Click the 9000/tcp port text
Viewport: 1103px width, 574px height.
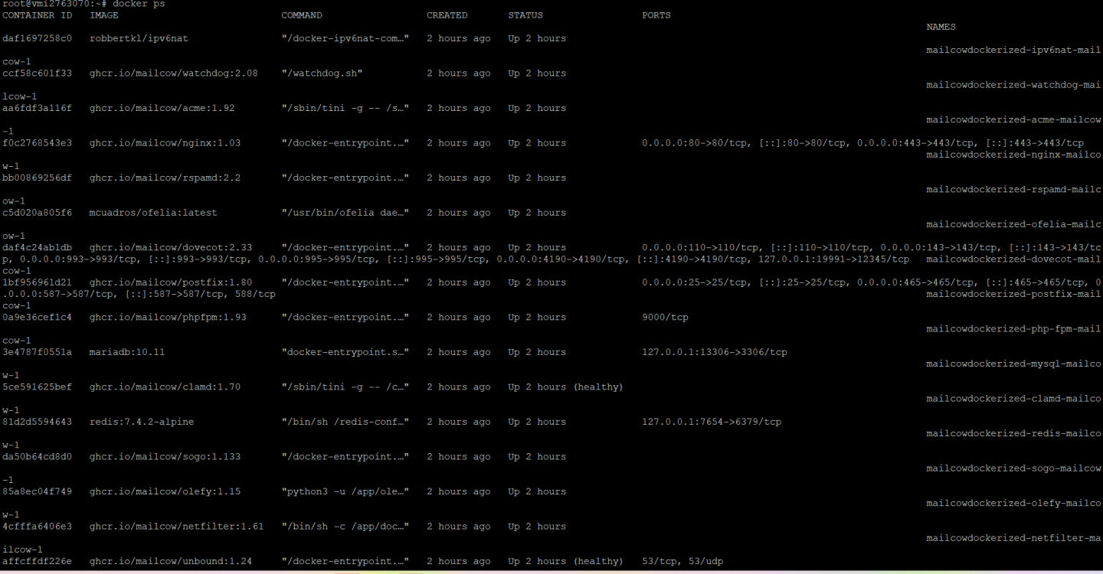point(665,317)
